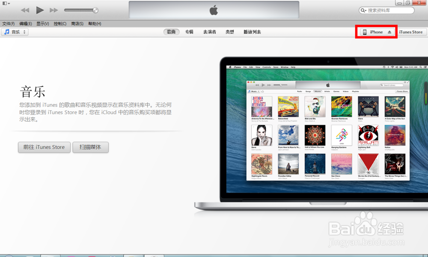Close the iTunes window
This screenshot has height=257, width=428.
(x=419, y=3)
